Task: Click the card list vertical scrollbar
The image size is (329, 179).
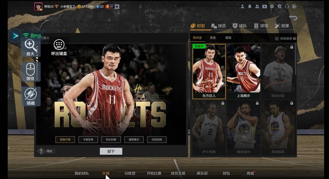Action: coord(295,59)
